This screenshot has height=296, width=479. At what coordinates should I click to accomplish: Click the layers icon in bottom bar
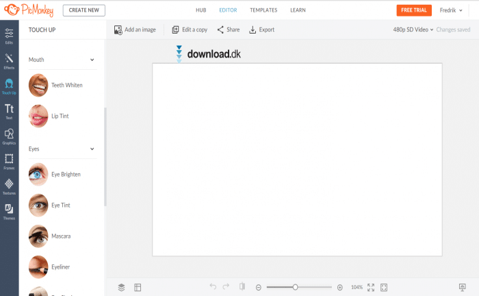coord(121,287)
